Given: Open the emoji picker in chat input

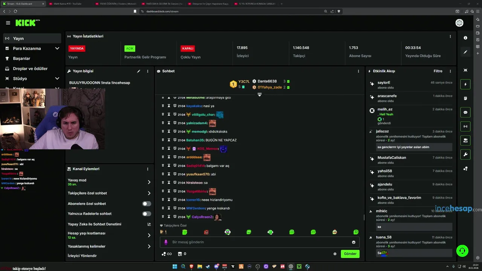Looking at the screenshot, I should (x=354, y=242).
